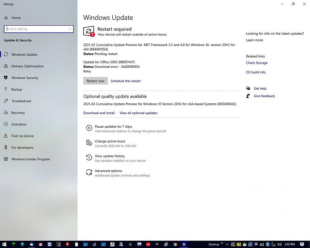Show hidden tray icons chevron
Viewport: 310px width, 248px height.
(227, 244)
